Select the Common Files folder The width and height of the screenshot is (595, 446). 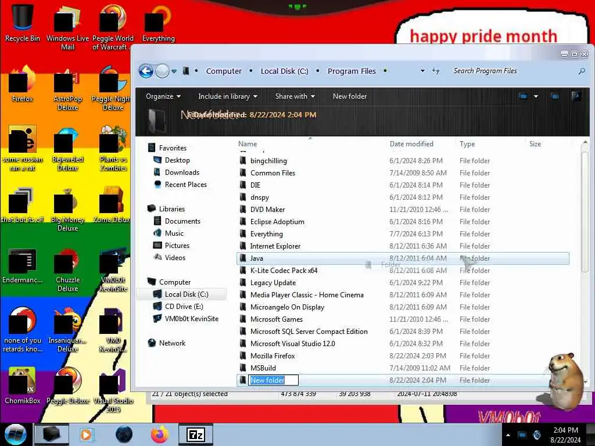[273, 173]
